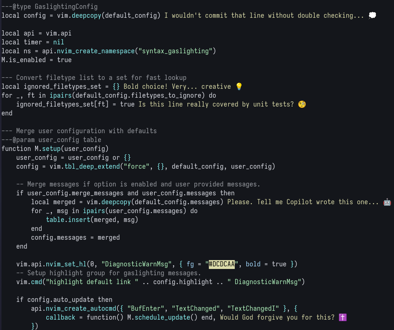Viewport: 394px width, 330px height.
Task: Click the for loop over default_config.filetypes_to_ignore
Action: tap(108, 95)
